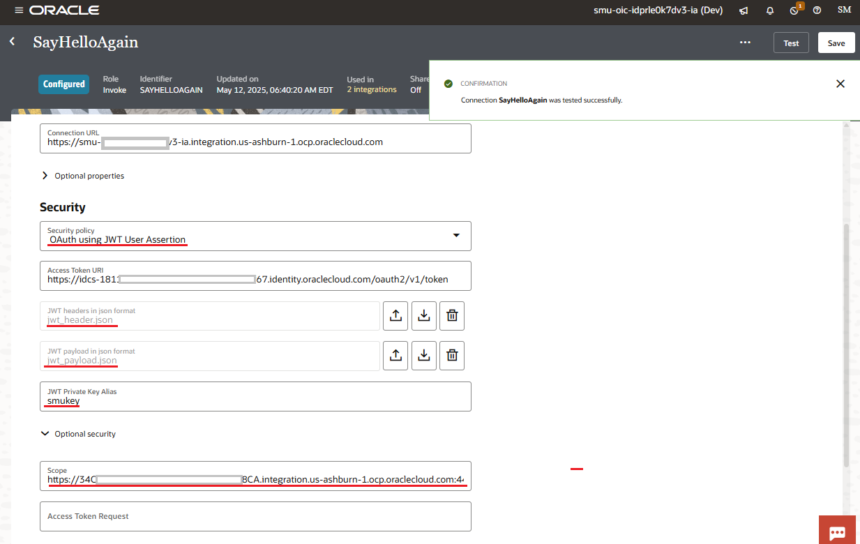Download the jwt_payload.json file
The image size is (860, 544).
point(423,356)
